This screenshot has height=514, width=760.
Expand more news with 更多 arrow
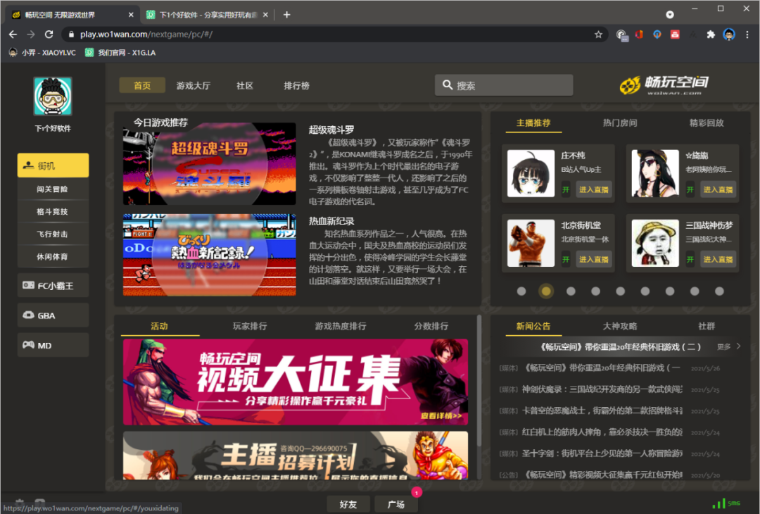[x=729, y=346]
